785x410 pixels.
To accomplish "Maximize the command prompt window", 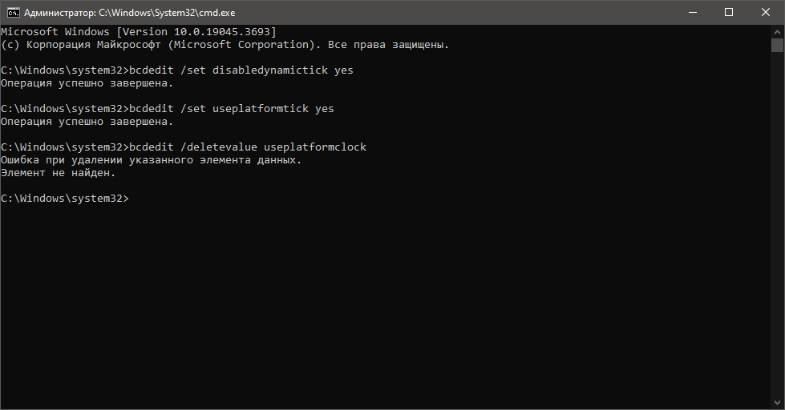I will coord(729,13).
